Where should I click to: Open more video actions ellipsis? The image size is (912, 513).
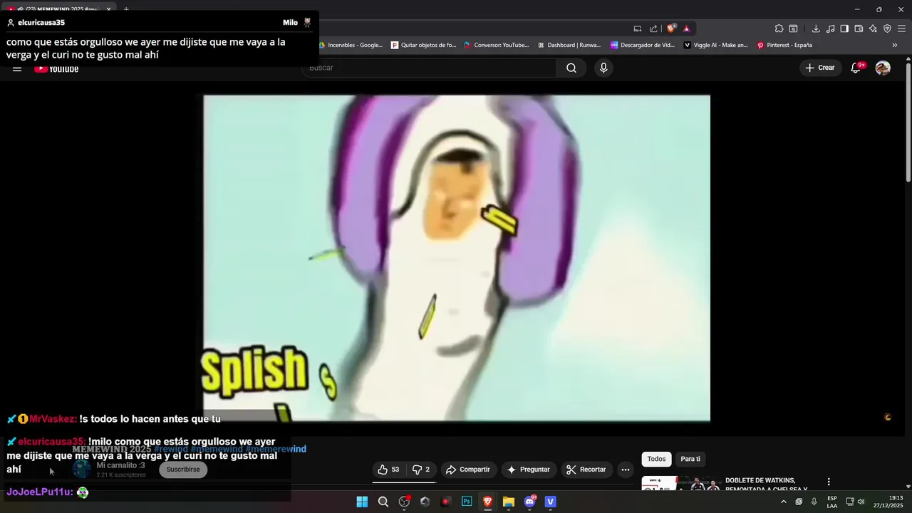626,470
